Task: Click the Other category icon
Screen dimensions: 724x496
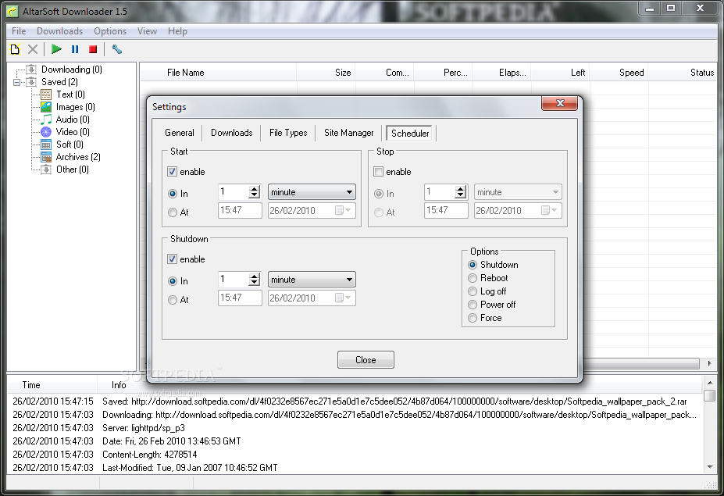Action: tap(46, 169)
